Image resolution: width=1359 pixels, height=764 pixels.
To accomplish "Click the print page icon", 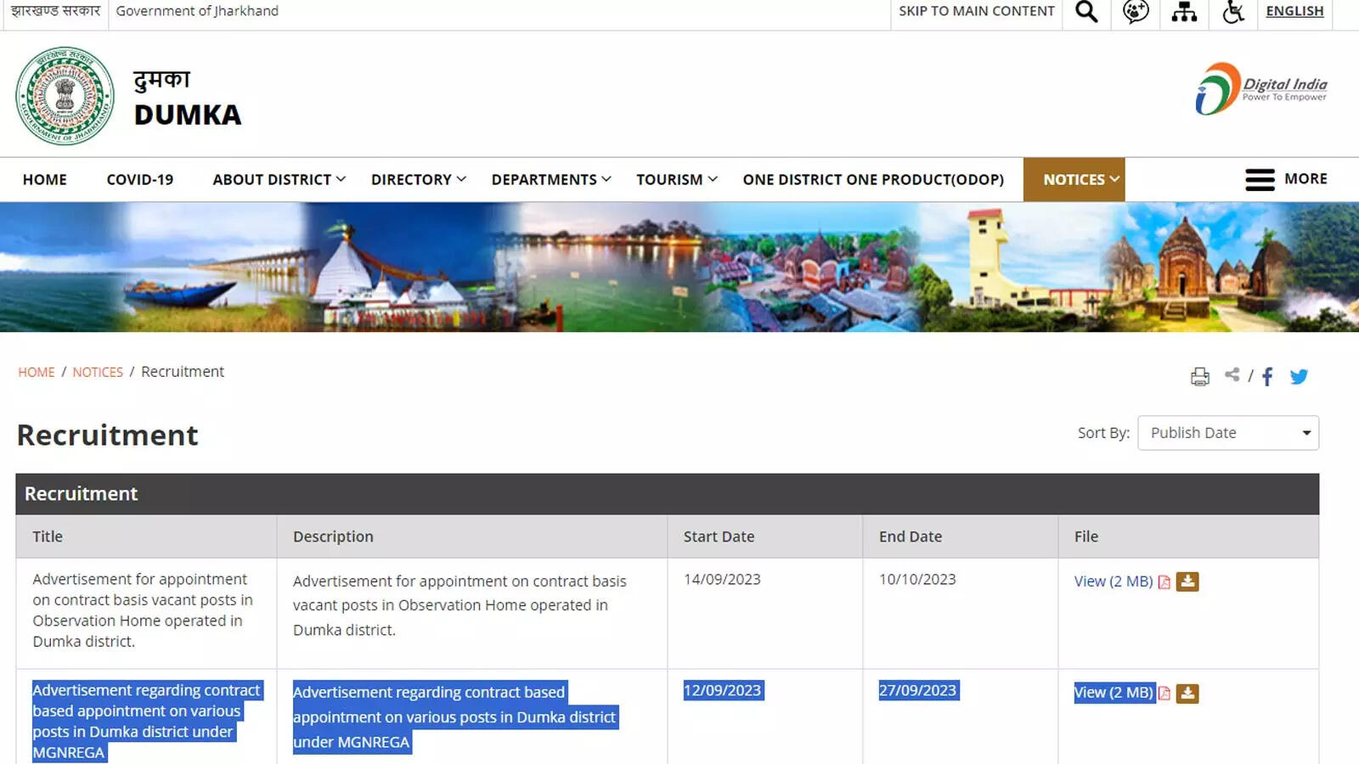I will coord(1199,377).
